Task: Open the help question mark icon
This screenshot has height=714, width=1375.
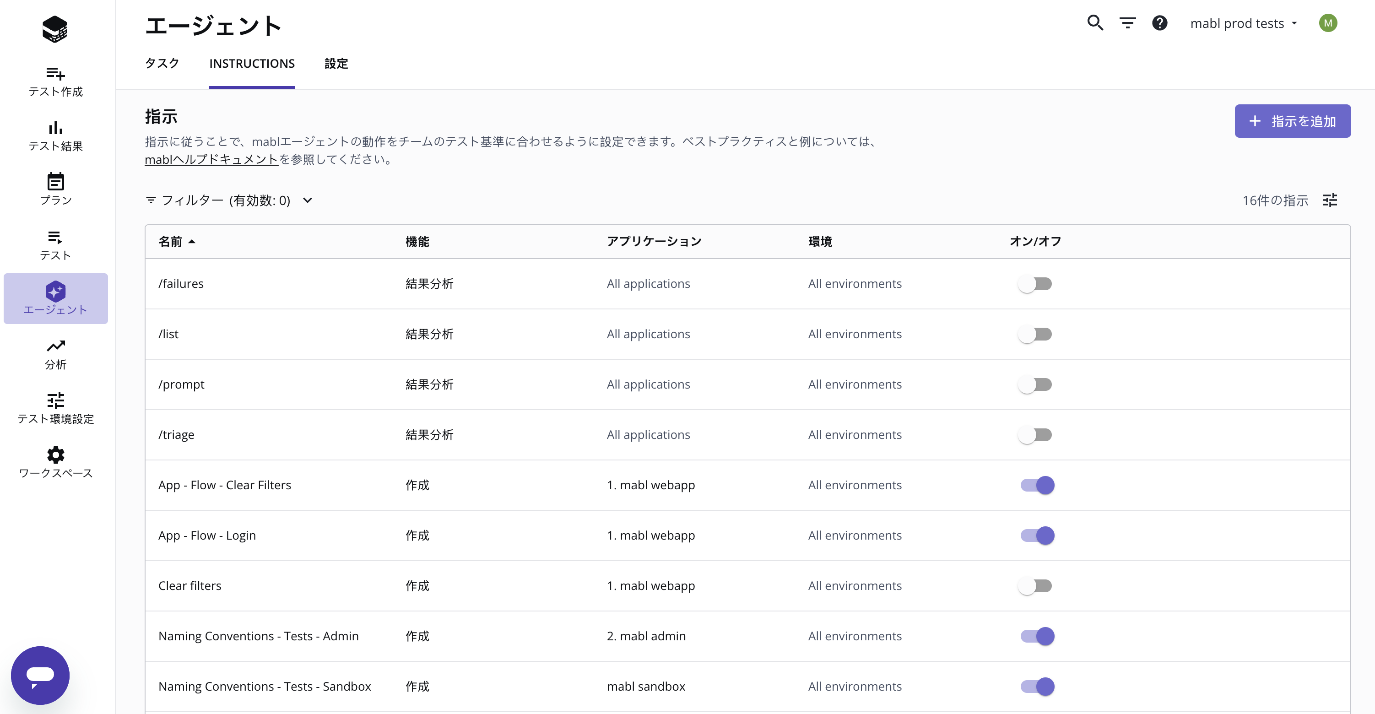Action: click(1159, 23)
